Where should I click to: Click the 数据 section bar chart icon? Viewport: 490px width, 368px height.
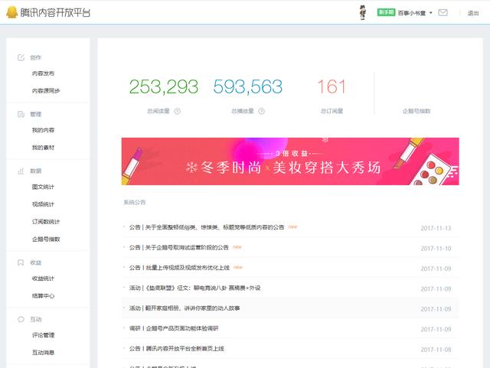tap(21, 171)
